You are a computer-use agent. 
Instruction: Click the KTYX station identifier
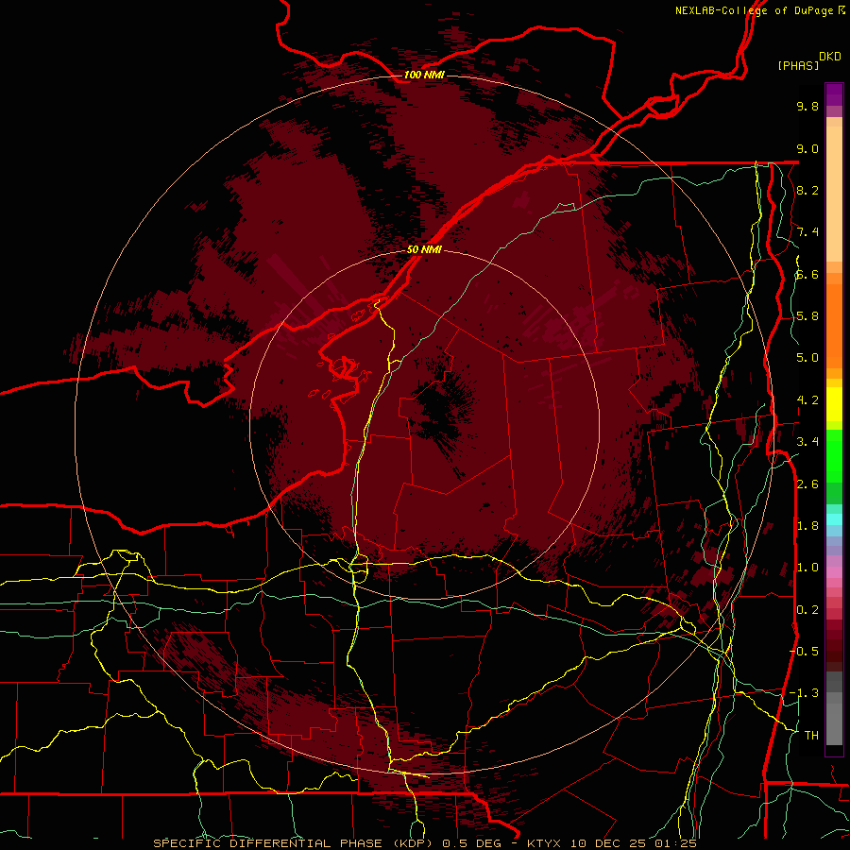pos(545,843)
